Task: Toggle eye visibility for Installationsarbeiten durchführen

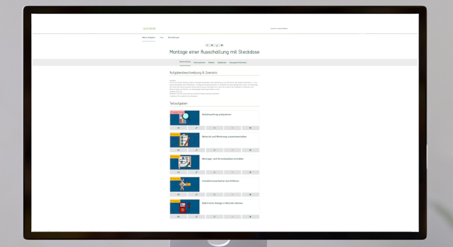Action: point(178,194)
